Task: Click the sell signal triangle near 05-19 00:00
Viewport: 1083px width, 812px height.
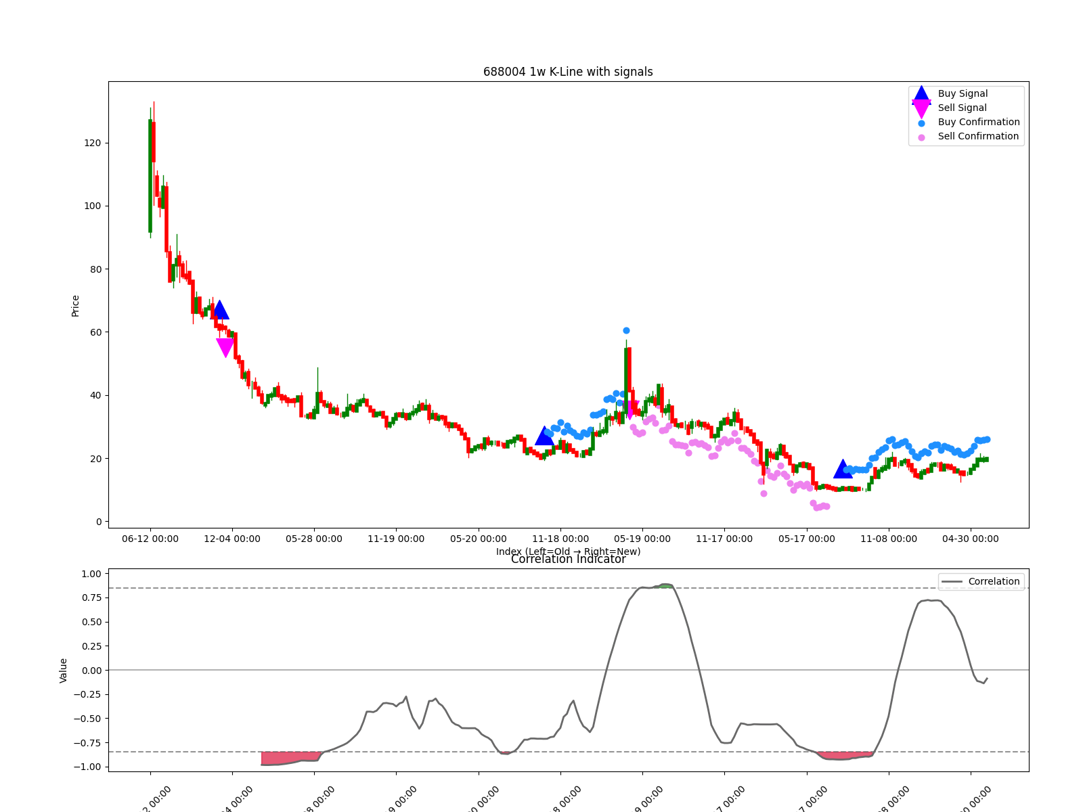Action: click(x=630, y=409)
